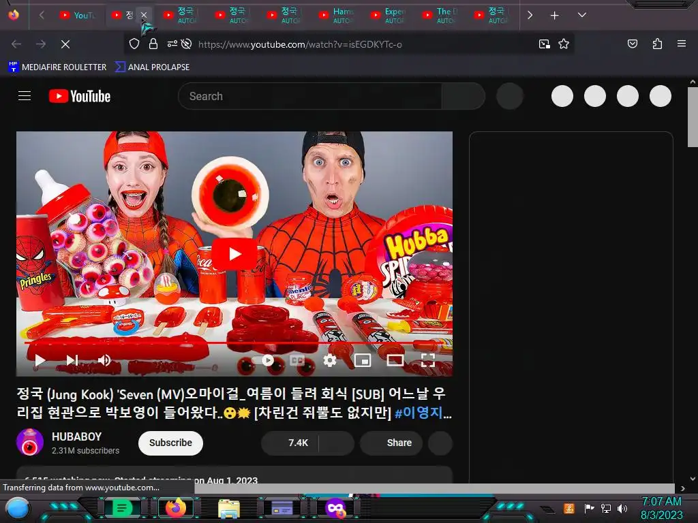The width and height of the screenshot is (698, 523).
Task: Open the Extensions puzzle icon
Action: (x=657, y=44)
